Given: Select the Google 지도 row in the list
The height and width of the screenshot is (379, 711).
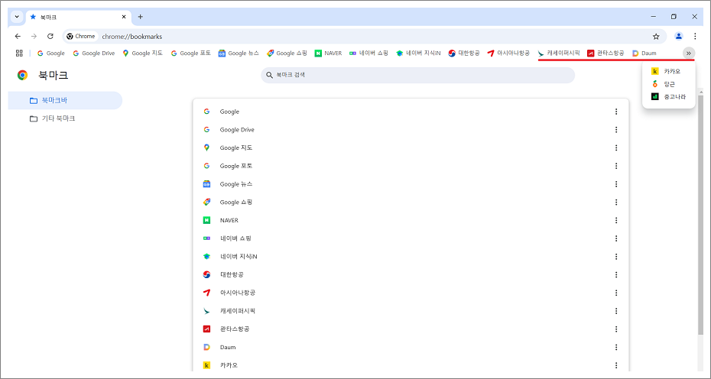Looking at the screenshot, I should pyautogui.click(x=411, y=147).
